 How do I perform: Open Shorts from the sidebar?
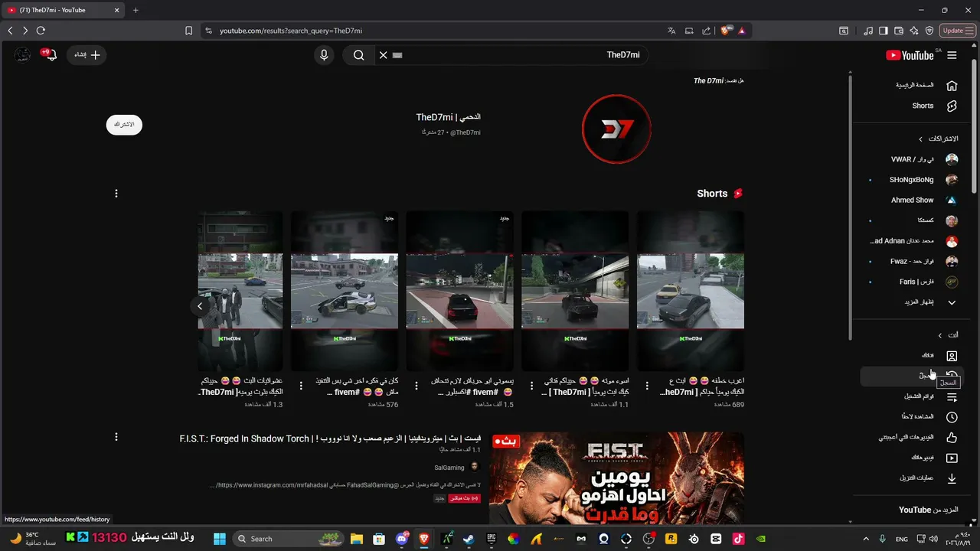(912, 106)
